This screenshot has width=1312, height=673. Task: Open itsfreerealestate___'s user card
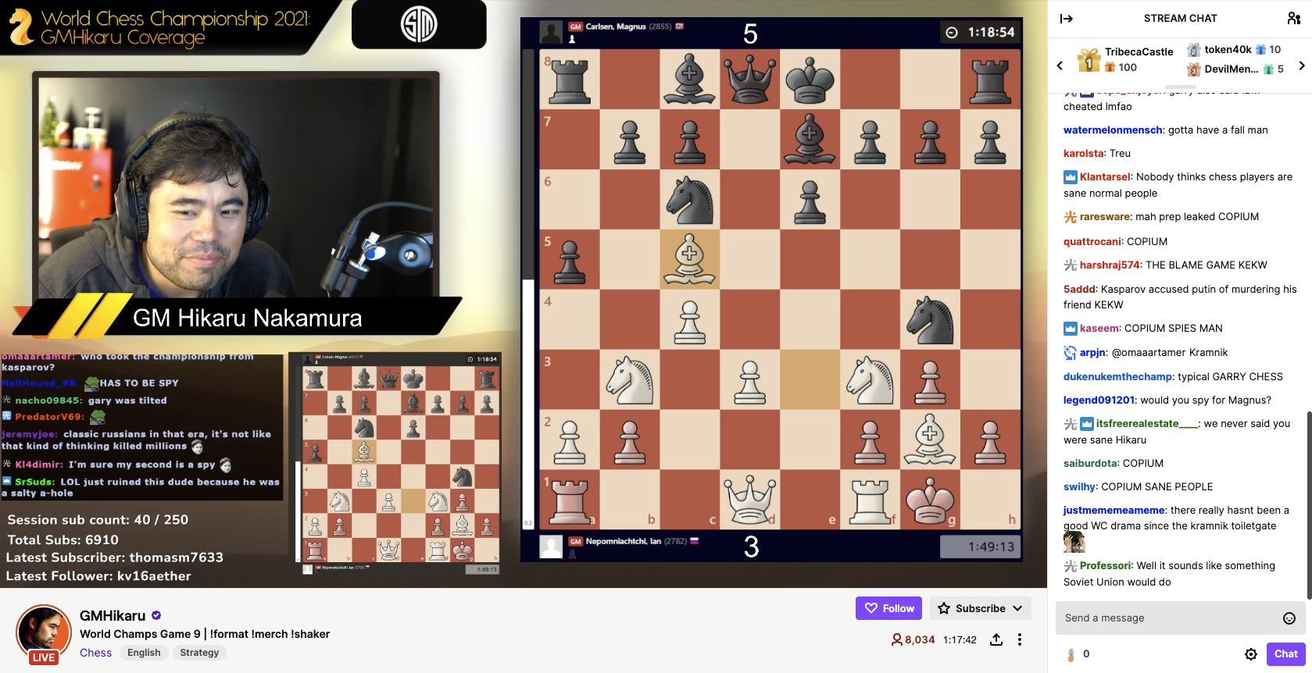tap(1147, 424)
